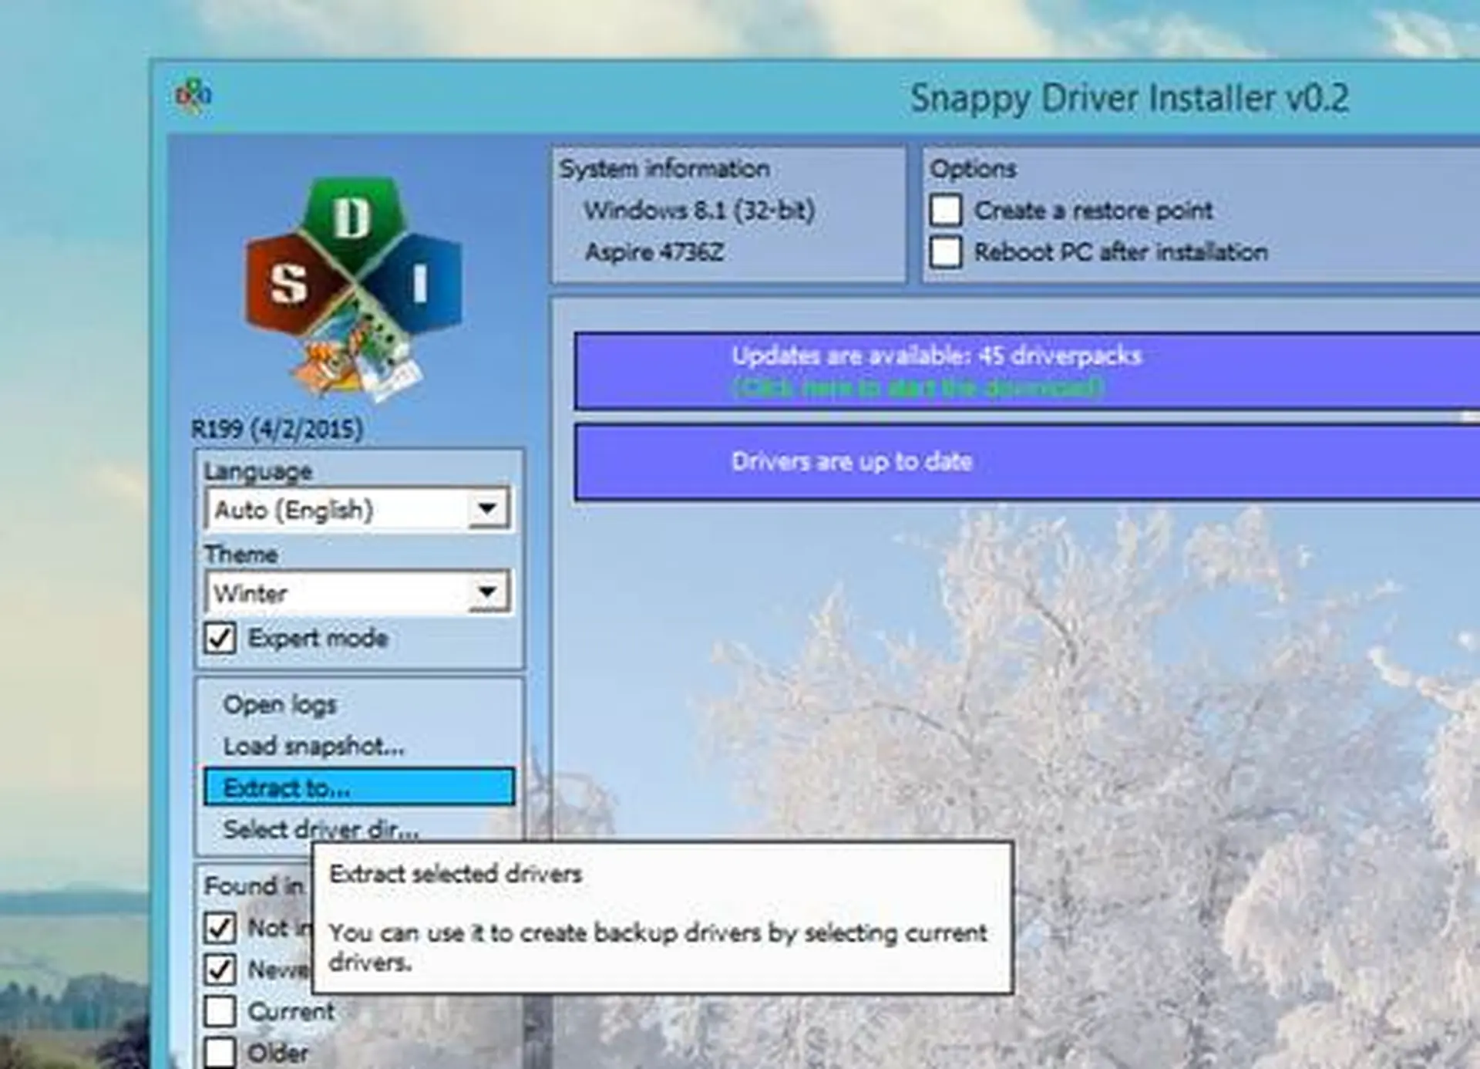Click the Drivers are up to date banner
The image size is (1480, 1069).
coord(853,461)
